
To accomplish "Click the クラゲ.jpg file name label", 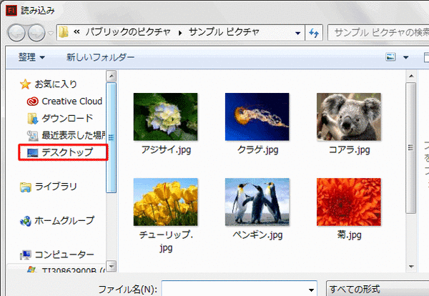I will [257, 149].
